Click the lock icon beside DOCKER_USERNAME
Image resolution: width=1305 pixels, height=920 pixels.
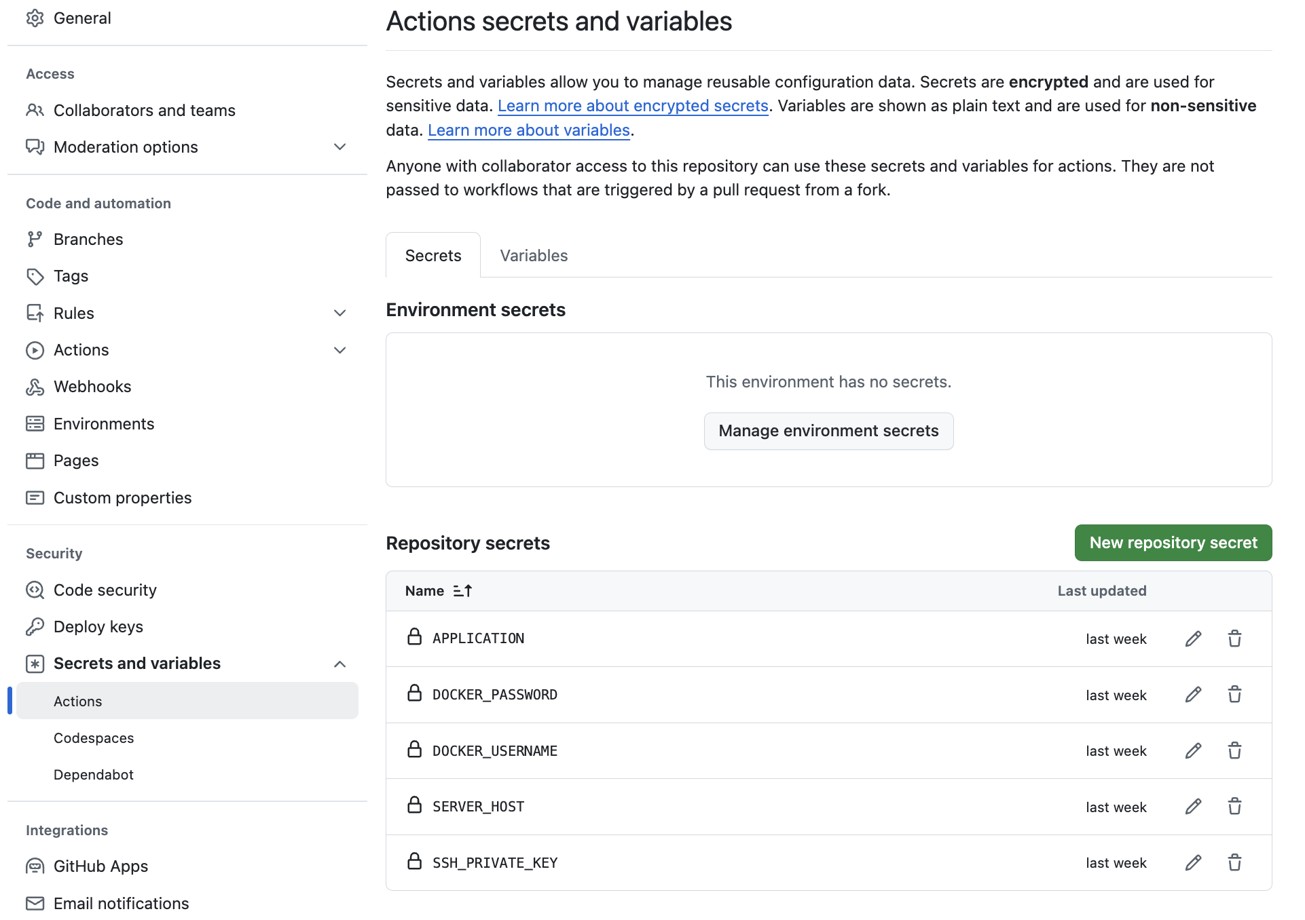pyautogui.click(x=415, y=749)
